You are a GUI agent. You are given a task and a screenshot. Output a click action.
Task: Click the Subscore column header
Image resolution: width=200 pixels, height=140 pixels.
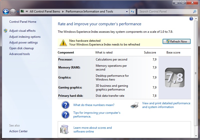pos(150,52)
